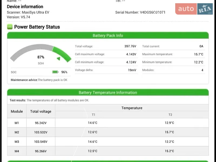Click the M2 T1 temperature 12.6°C cell
The width and height of the screenshot is (216, 162).
point(93,132)
